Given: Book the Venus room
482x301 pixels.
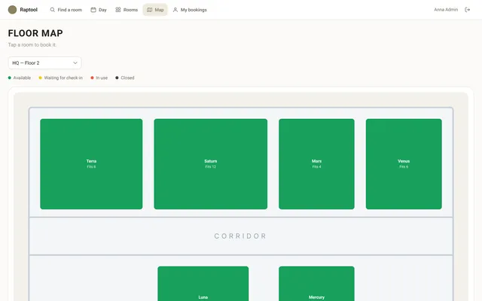Looking at the screenshot, I should click(404, 164).
